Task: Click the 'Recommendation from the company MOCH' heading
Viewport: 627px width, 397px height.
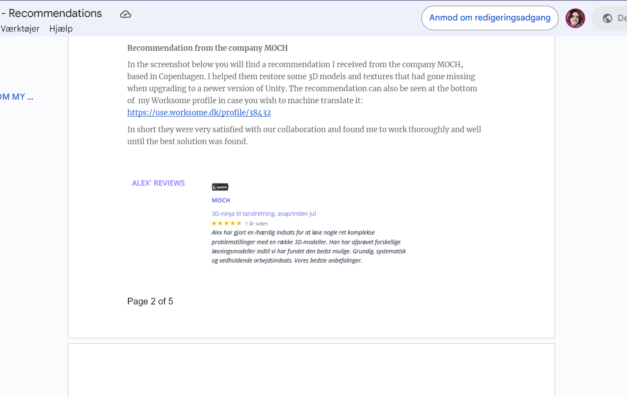Action: click(x=207, y=48)
